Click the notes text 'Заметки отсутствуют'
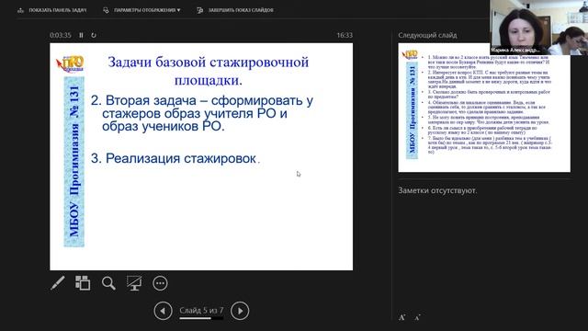 click(x=437, y=190)
